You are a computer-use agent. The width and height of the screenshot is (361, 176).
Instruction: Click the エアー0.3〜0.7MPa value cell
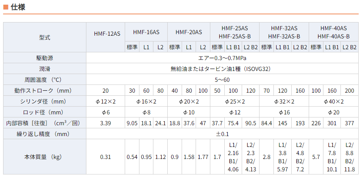(222, 58)
